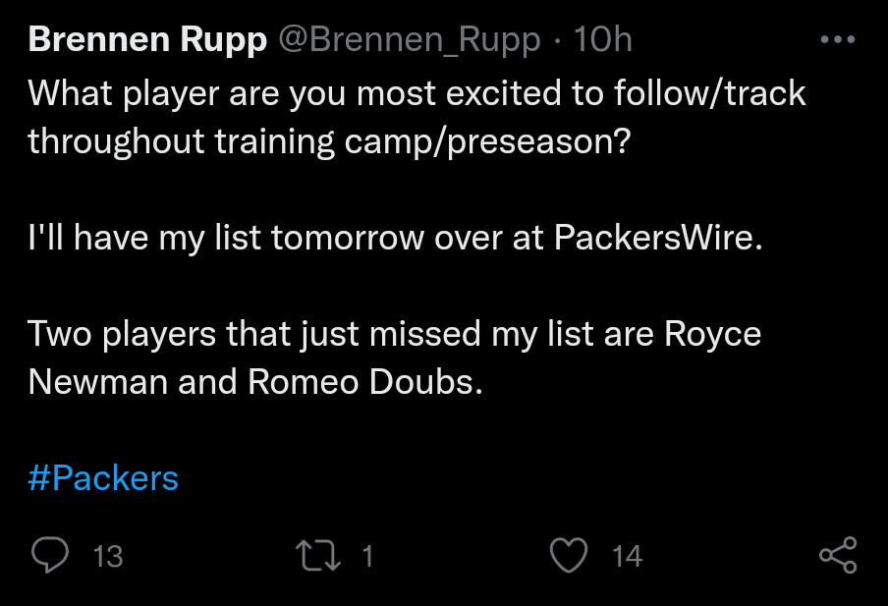This screenshot has width=888, height=606.
Task: Click the retweet count showing 1
Action: point(367,557)
